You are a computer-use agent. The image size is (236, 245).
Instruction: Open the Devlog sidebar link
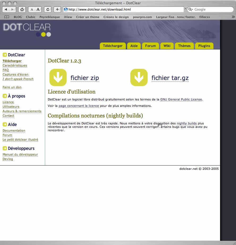coord(8,159)
